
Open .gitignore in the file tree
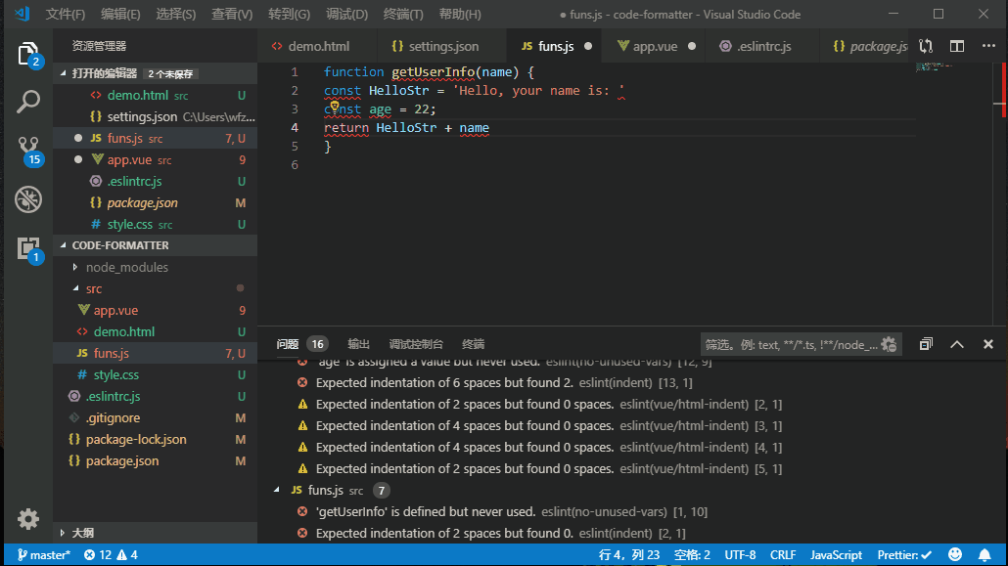tap(155, 417)
